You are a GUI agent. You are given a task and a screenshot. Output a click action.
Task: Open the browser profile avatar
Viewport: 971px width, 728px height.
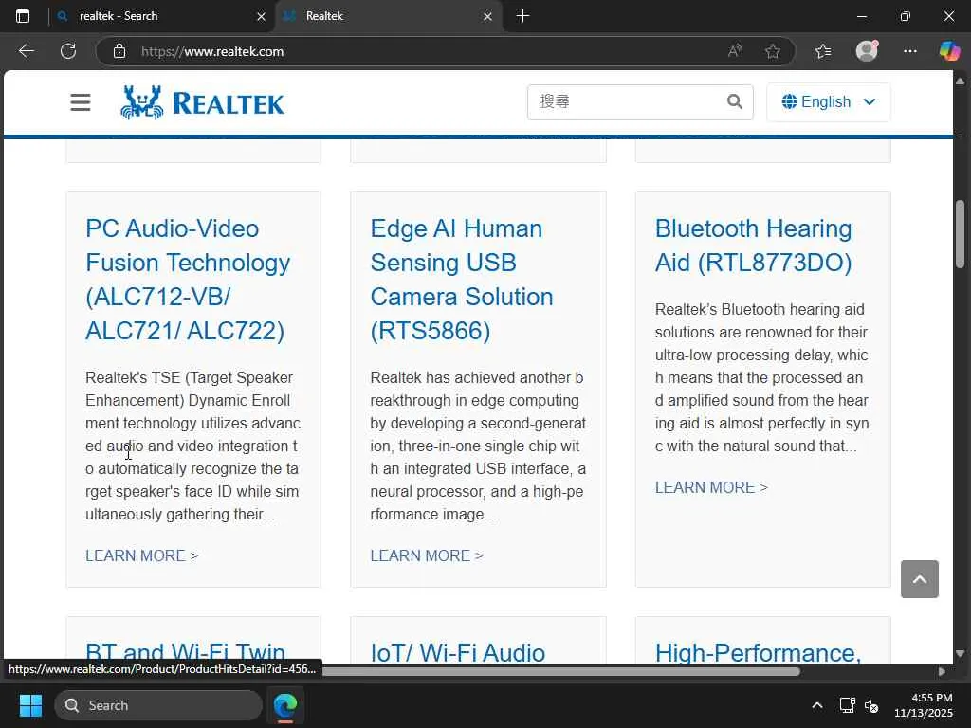point(867,51)
